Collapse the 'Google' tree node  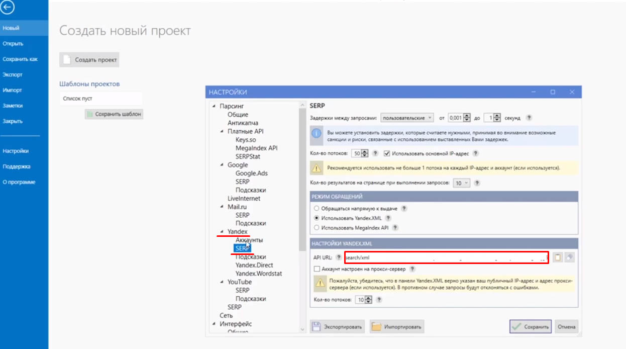[x=222, y=165]
